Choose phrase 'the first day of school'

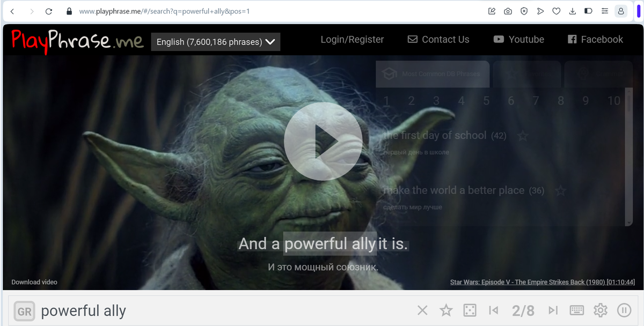coord(435,136)
